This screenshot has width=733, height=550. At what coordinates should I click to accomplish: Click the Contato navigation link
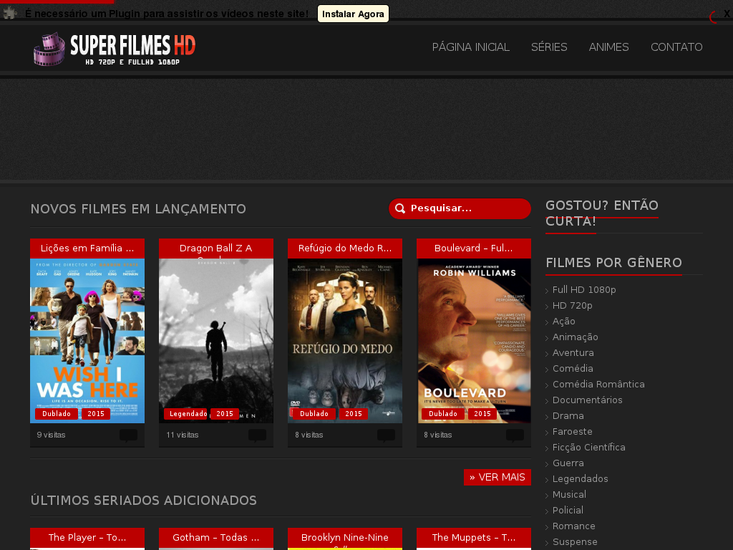pos(676,47)
